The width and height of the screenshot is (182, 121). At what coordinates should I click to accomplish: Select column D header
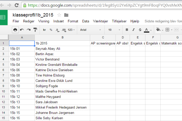pos(123,38)
